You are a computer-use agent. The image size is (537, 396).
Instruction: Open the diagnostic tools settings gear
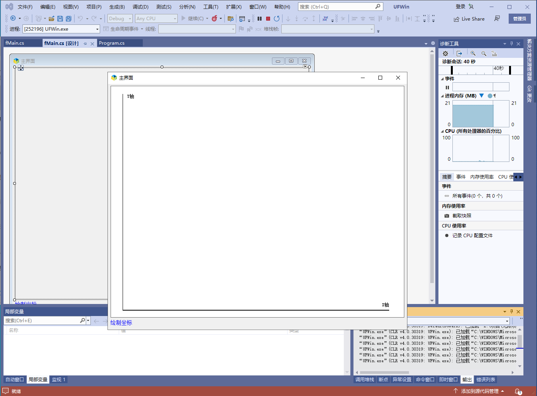point(445,54)
